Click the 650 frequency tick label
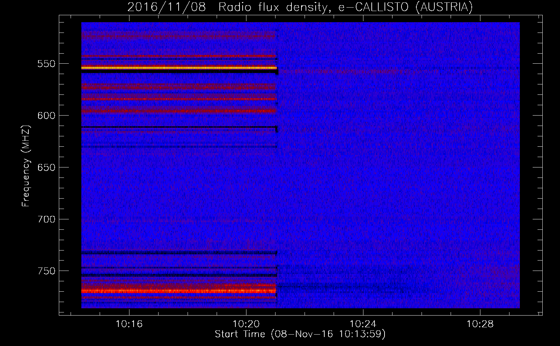The height and width of the screenshot is (346, 560). pyautogui.click(x=46, y=167)
